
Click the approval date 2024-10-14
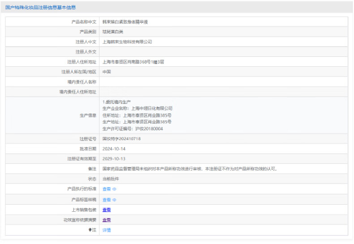point(114,149)
